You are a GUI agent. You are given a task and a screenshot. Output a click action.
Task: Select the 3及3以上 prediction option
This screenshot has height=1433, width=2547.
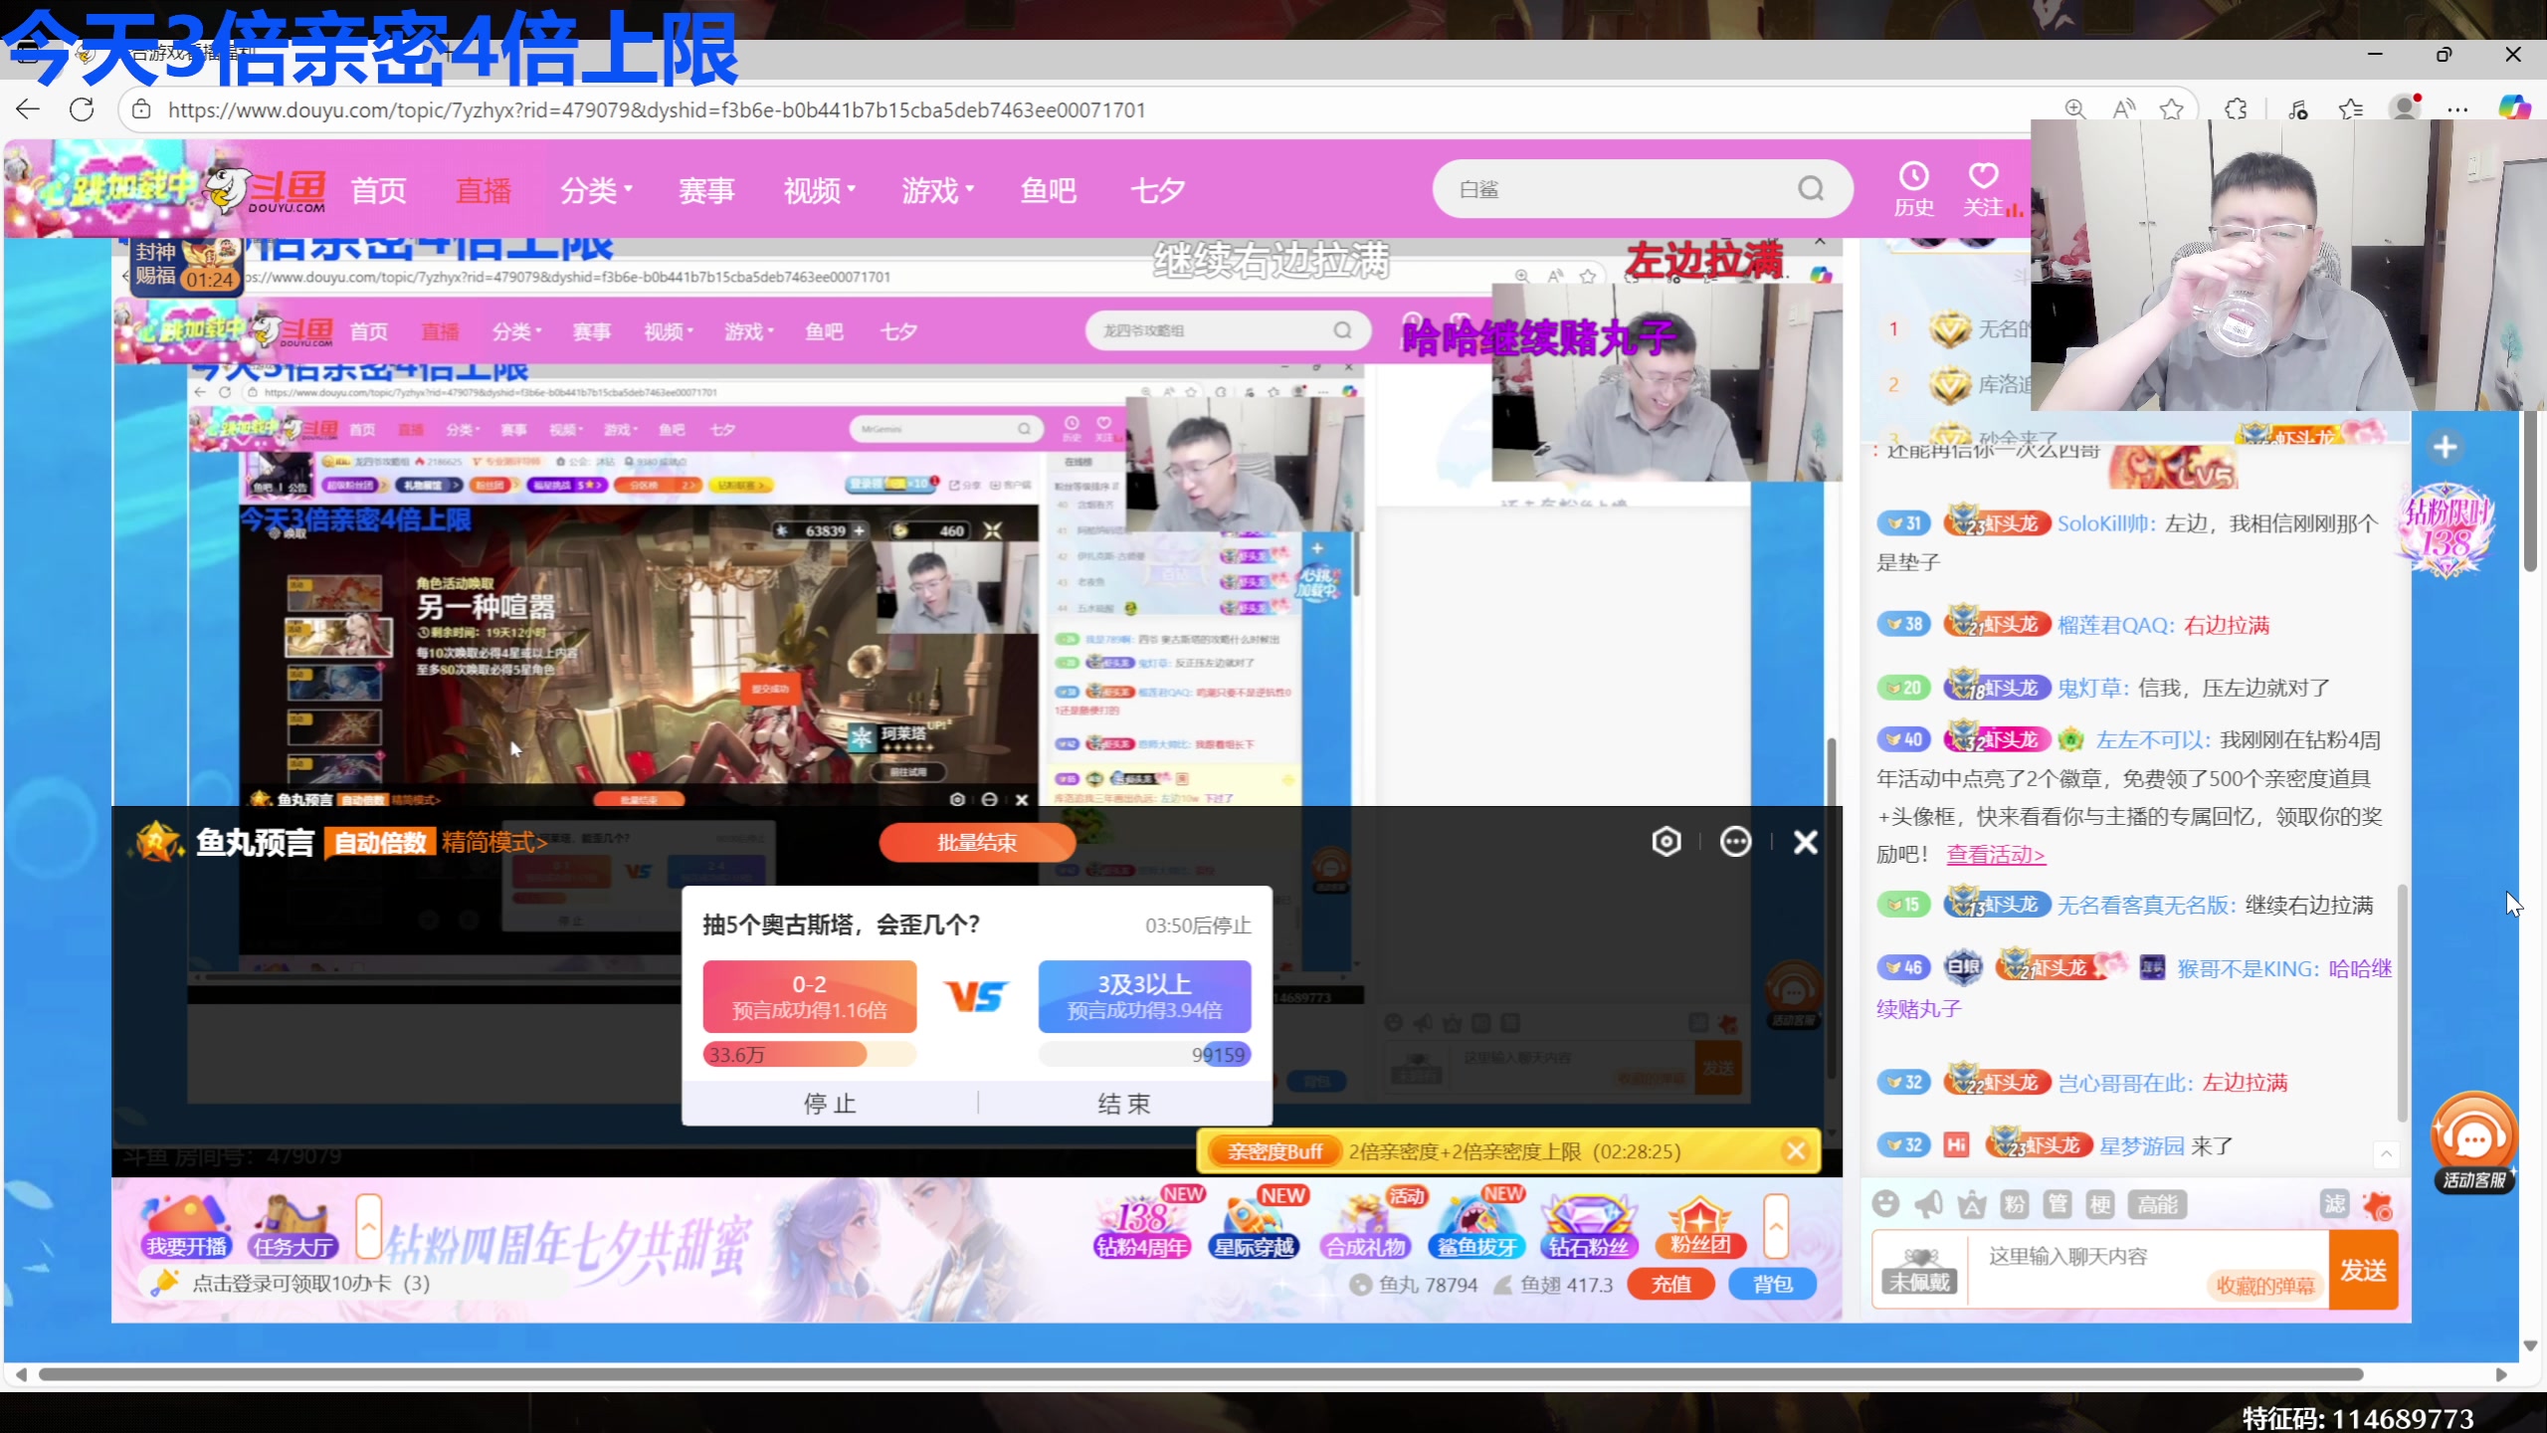1144,996
